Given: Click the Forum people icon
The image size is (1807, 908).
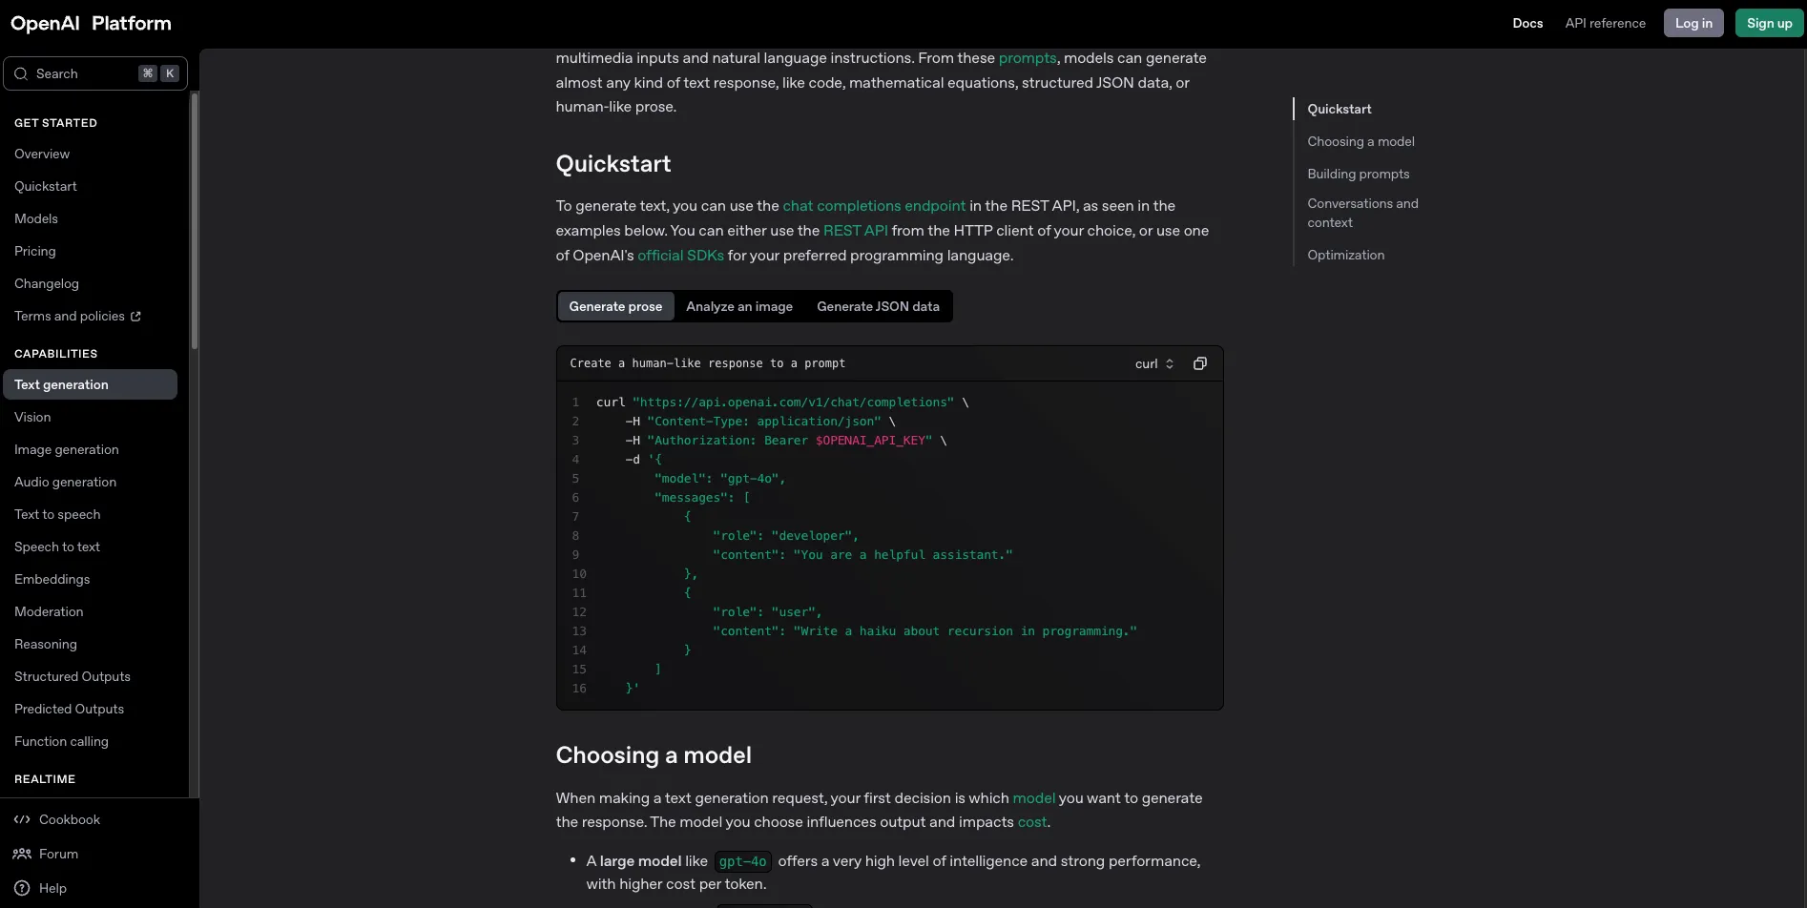Looking at the screenshot, I should point(22,854).
